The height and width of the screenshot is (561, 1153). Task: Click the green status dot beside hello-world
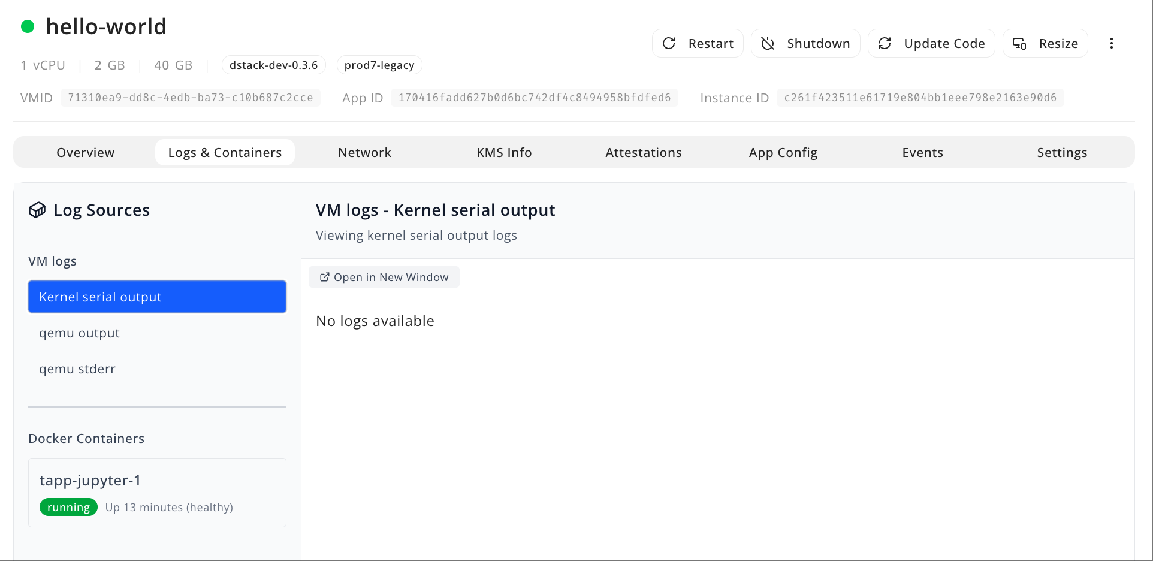[x=28, y=26]
